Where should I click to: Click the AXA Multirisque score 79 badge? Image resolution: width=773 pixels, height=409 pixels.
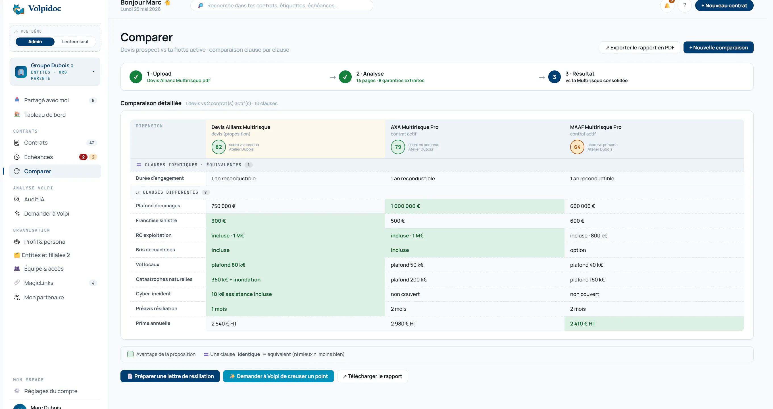click(x=398, y=147)
